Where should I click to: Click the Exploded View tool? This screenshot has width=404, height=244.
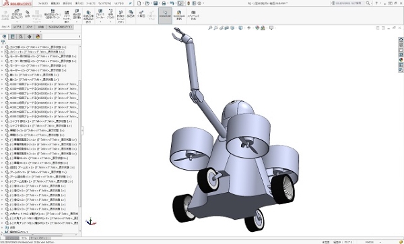click(x=141, y=14)
